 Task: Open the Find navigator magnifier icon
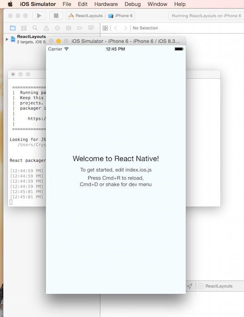point(35,28)
